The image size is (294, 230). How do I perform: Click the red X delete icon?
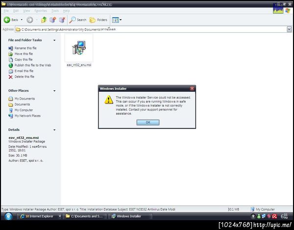coord(11,77)
